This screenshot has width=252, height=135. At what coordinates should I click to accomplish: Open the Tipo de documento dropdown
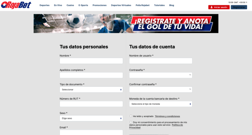point(91,90)
